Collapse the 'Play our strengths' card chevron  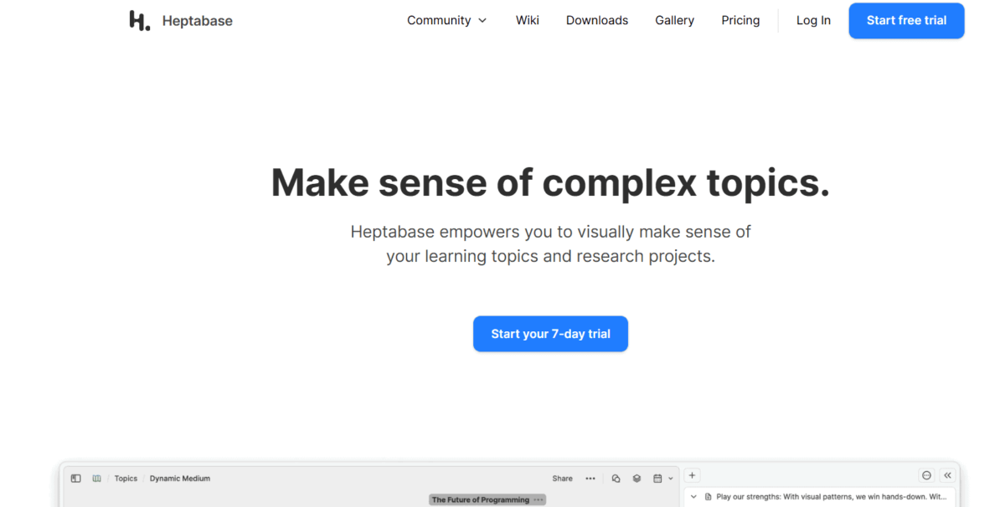tap(693, 497)
